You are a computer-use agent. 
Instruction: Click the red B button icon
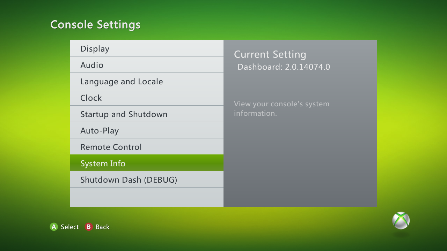pos(89,227)
